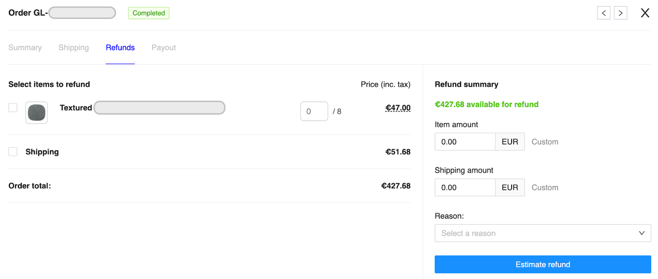Focus the item quantity field of 8
658x279 pixels.
pyautogui.click(x=314, y=111)
